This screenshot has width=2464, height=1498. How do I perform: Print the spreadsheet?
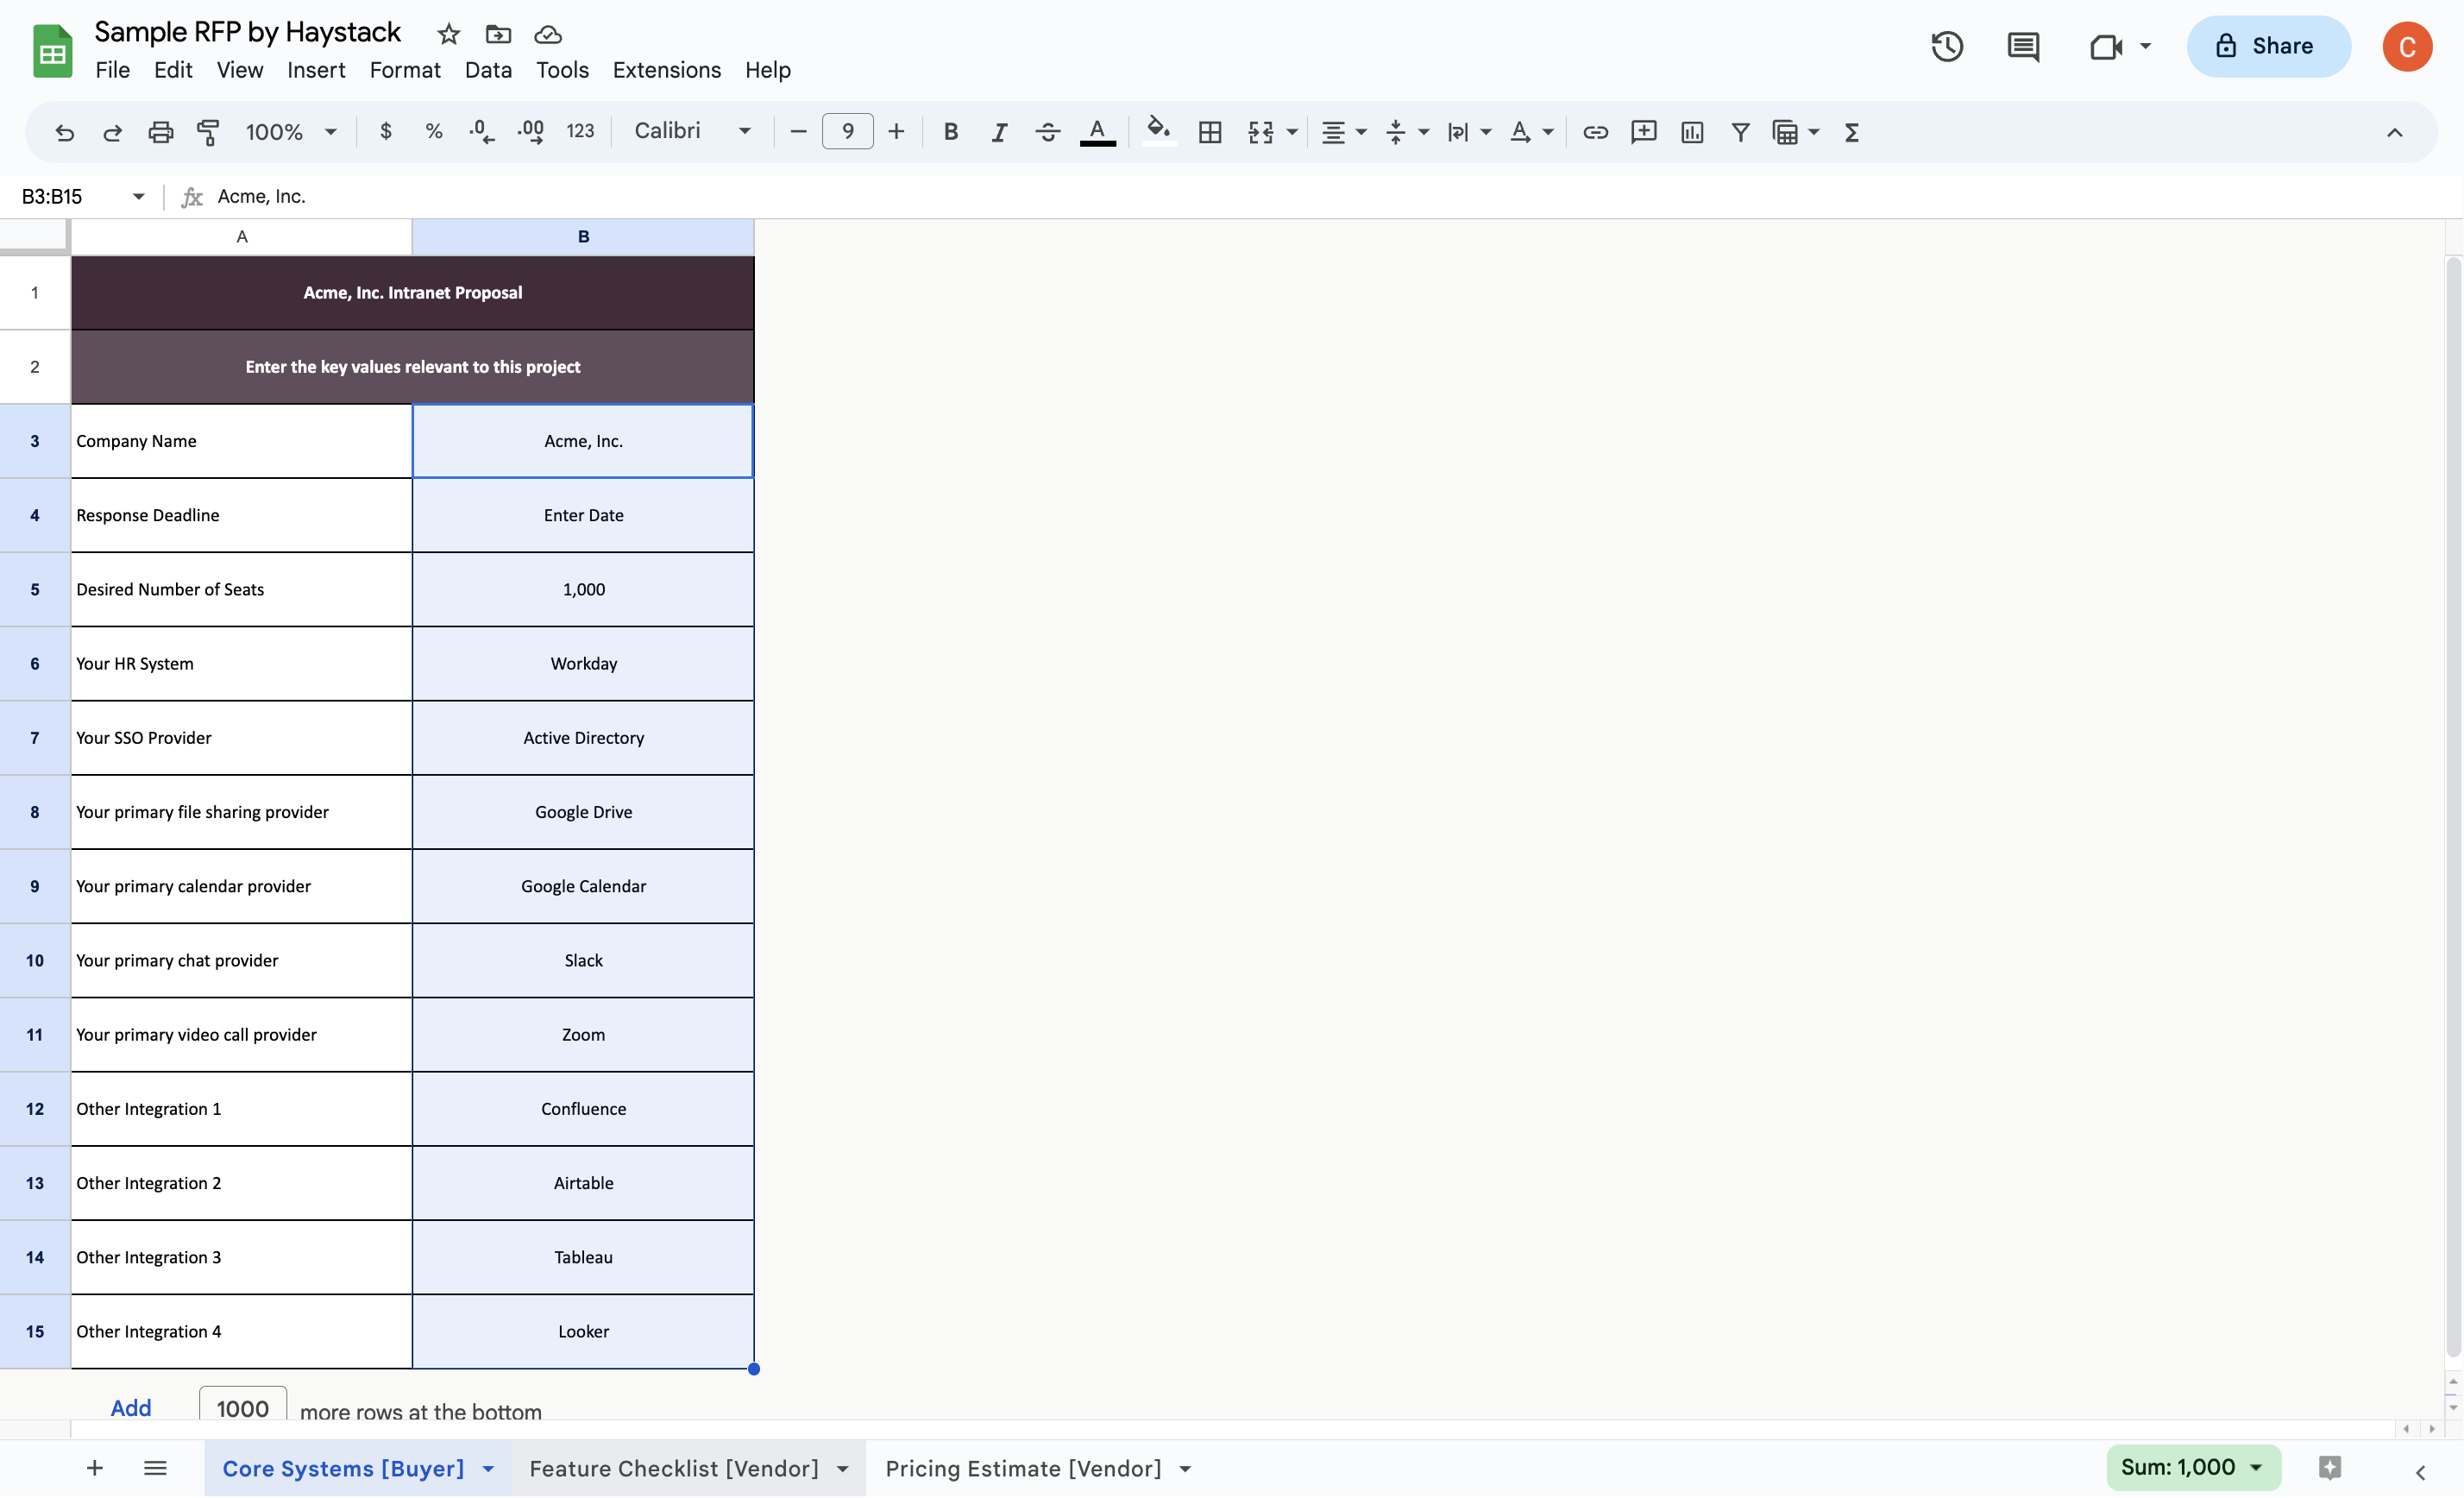tap(161, 132)
